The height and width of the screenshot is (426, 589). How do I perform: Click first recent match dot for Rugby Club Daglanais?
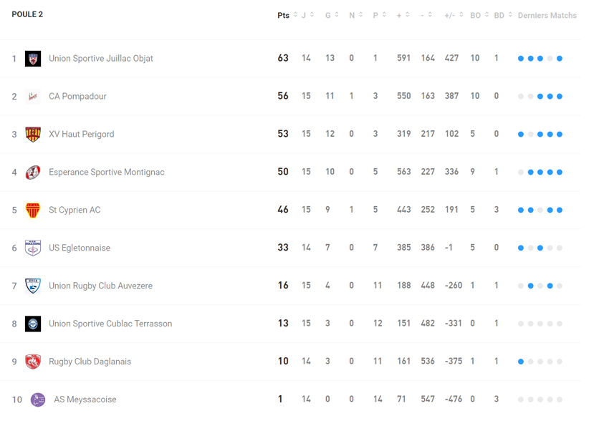point(521,362)
